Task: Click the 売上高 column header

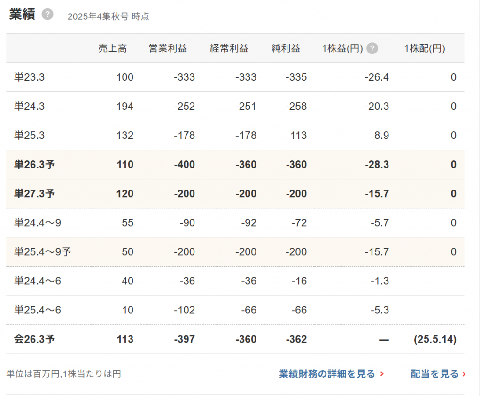Action: pyautogui.click(x=112, y=48)
